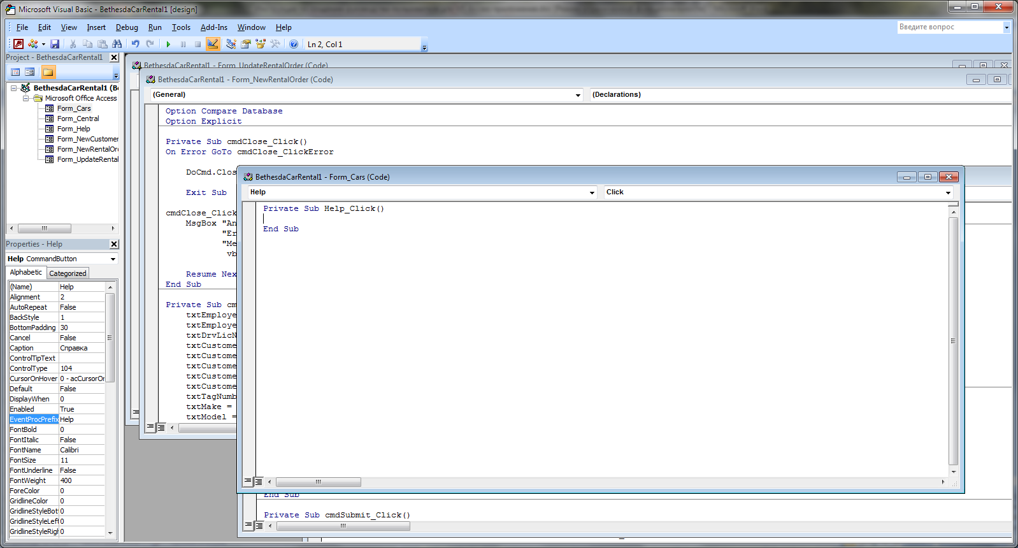The image size is (1018, 548).
Task: Close the Project panel
Action: click(x=114, y=57)
